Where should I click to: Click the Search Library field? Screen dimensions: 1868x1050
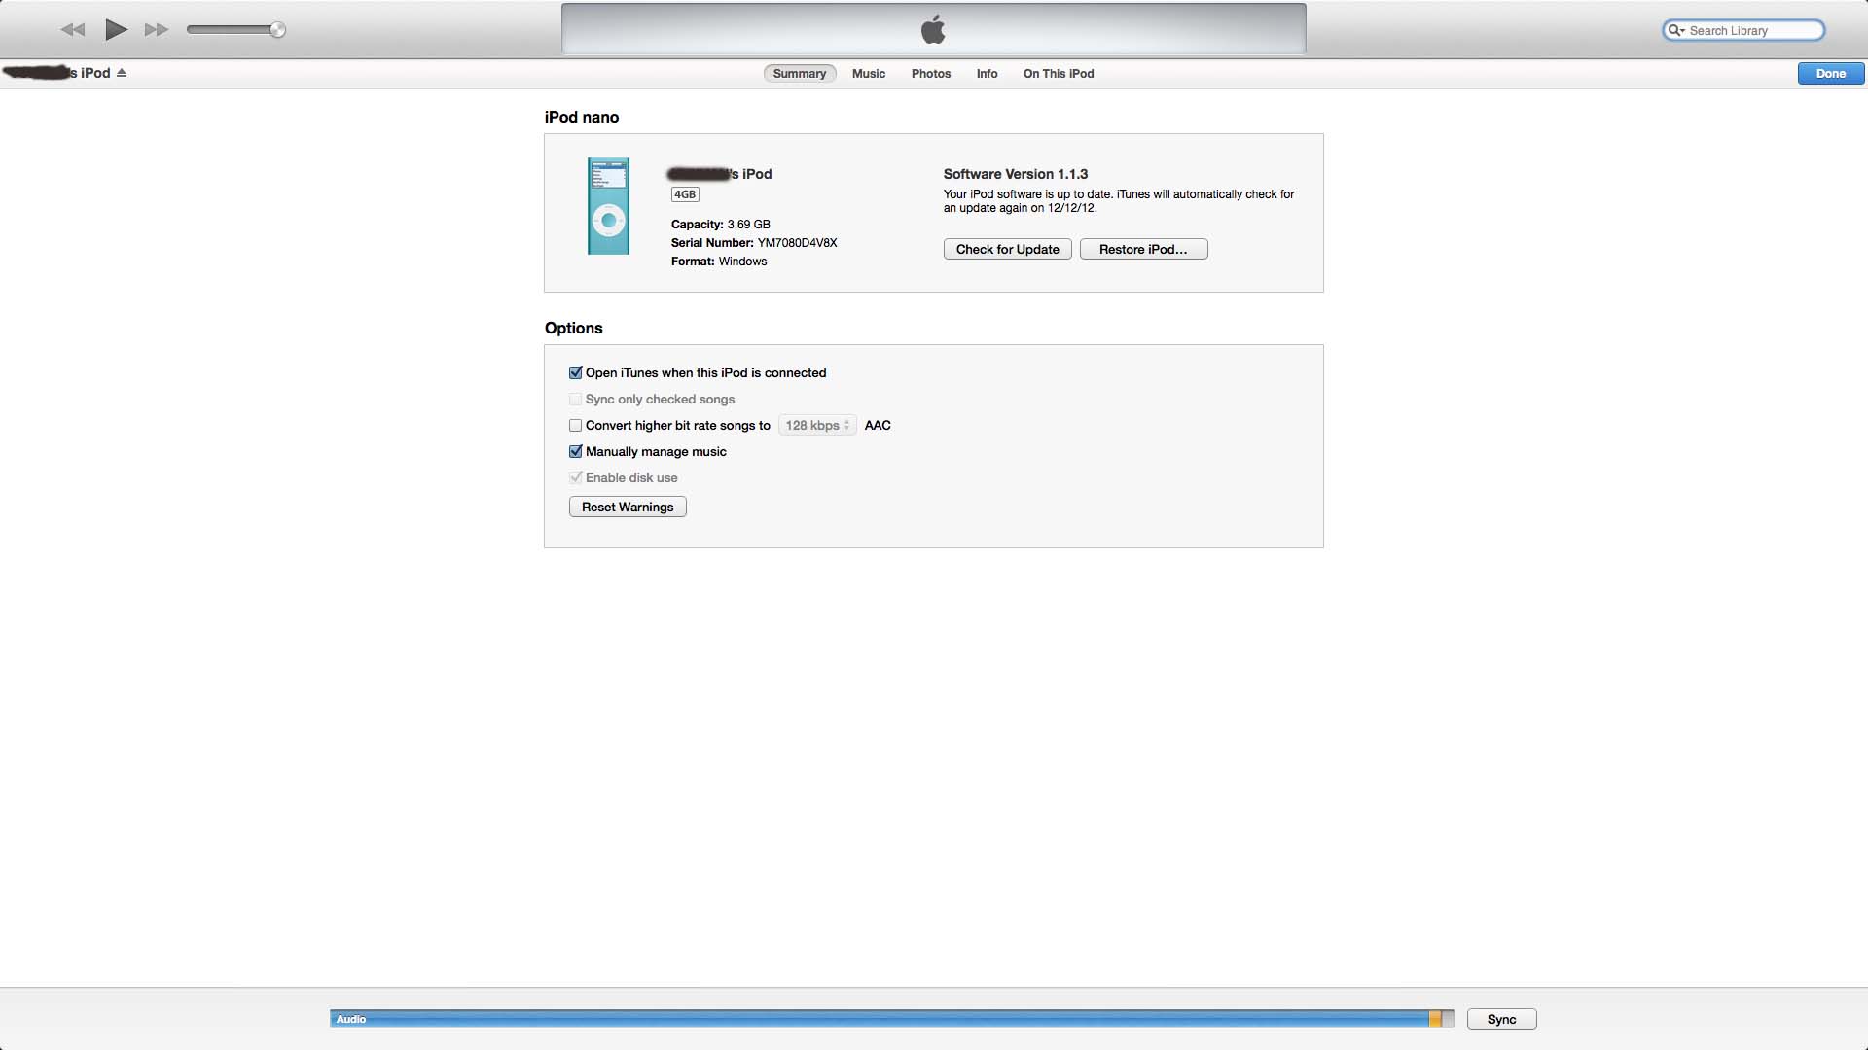1751,31
